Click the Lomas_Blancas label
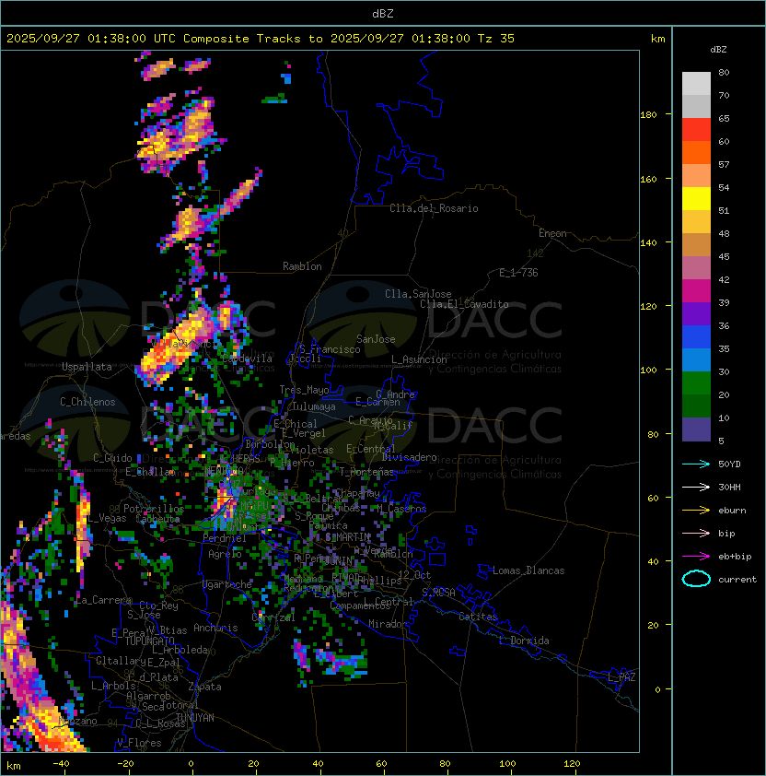 click(x=528, y=570)
